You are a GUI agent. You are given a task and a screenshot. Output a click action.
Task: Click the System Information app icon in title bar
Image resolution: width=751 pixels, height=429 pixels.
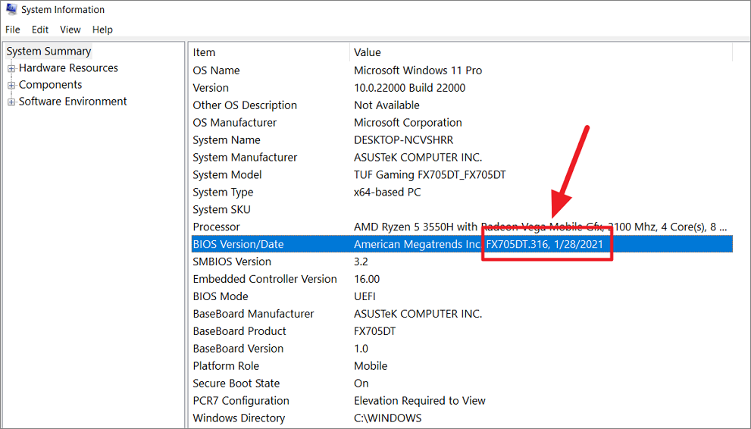[11, 9]
